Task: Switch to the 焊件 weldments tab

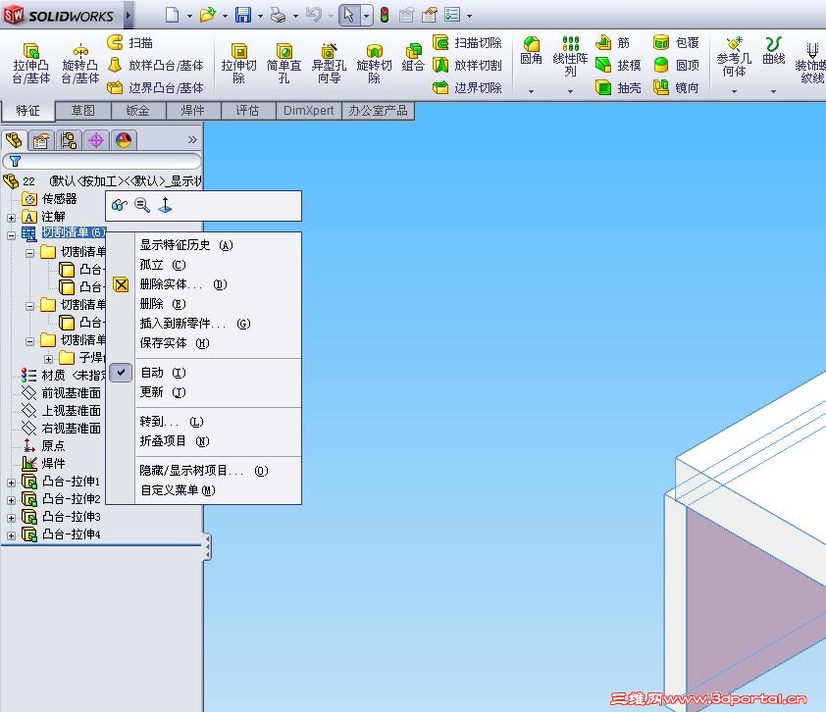Action: tap(193, 111)
